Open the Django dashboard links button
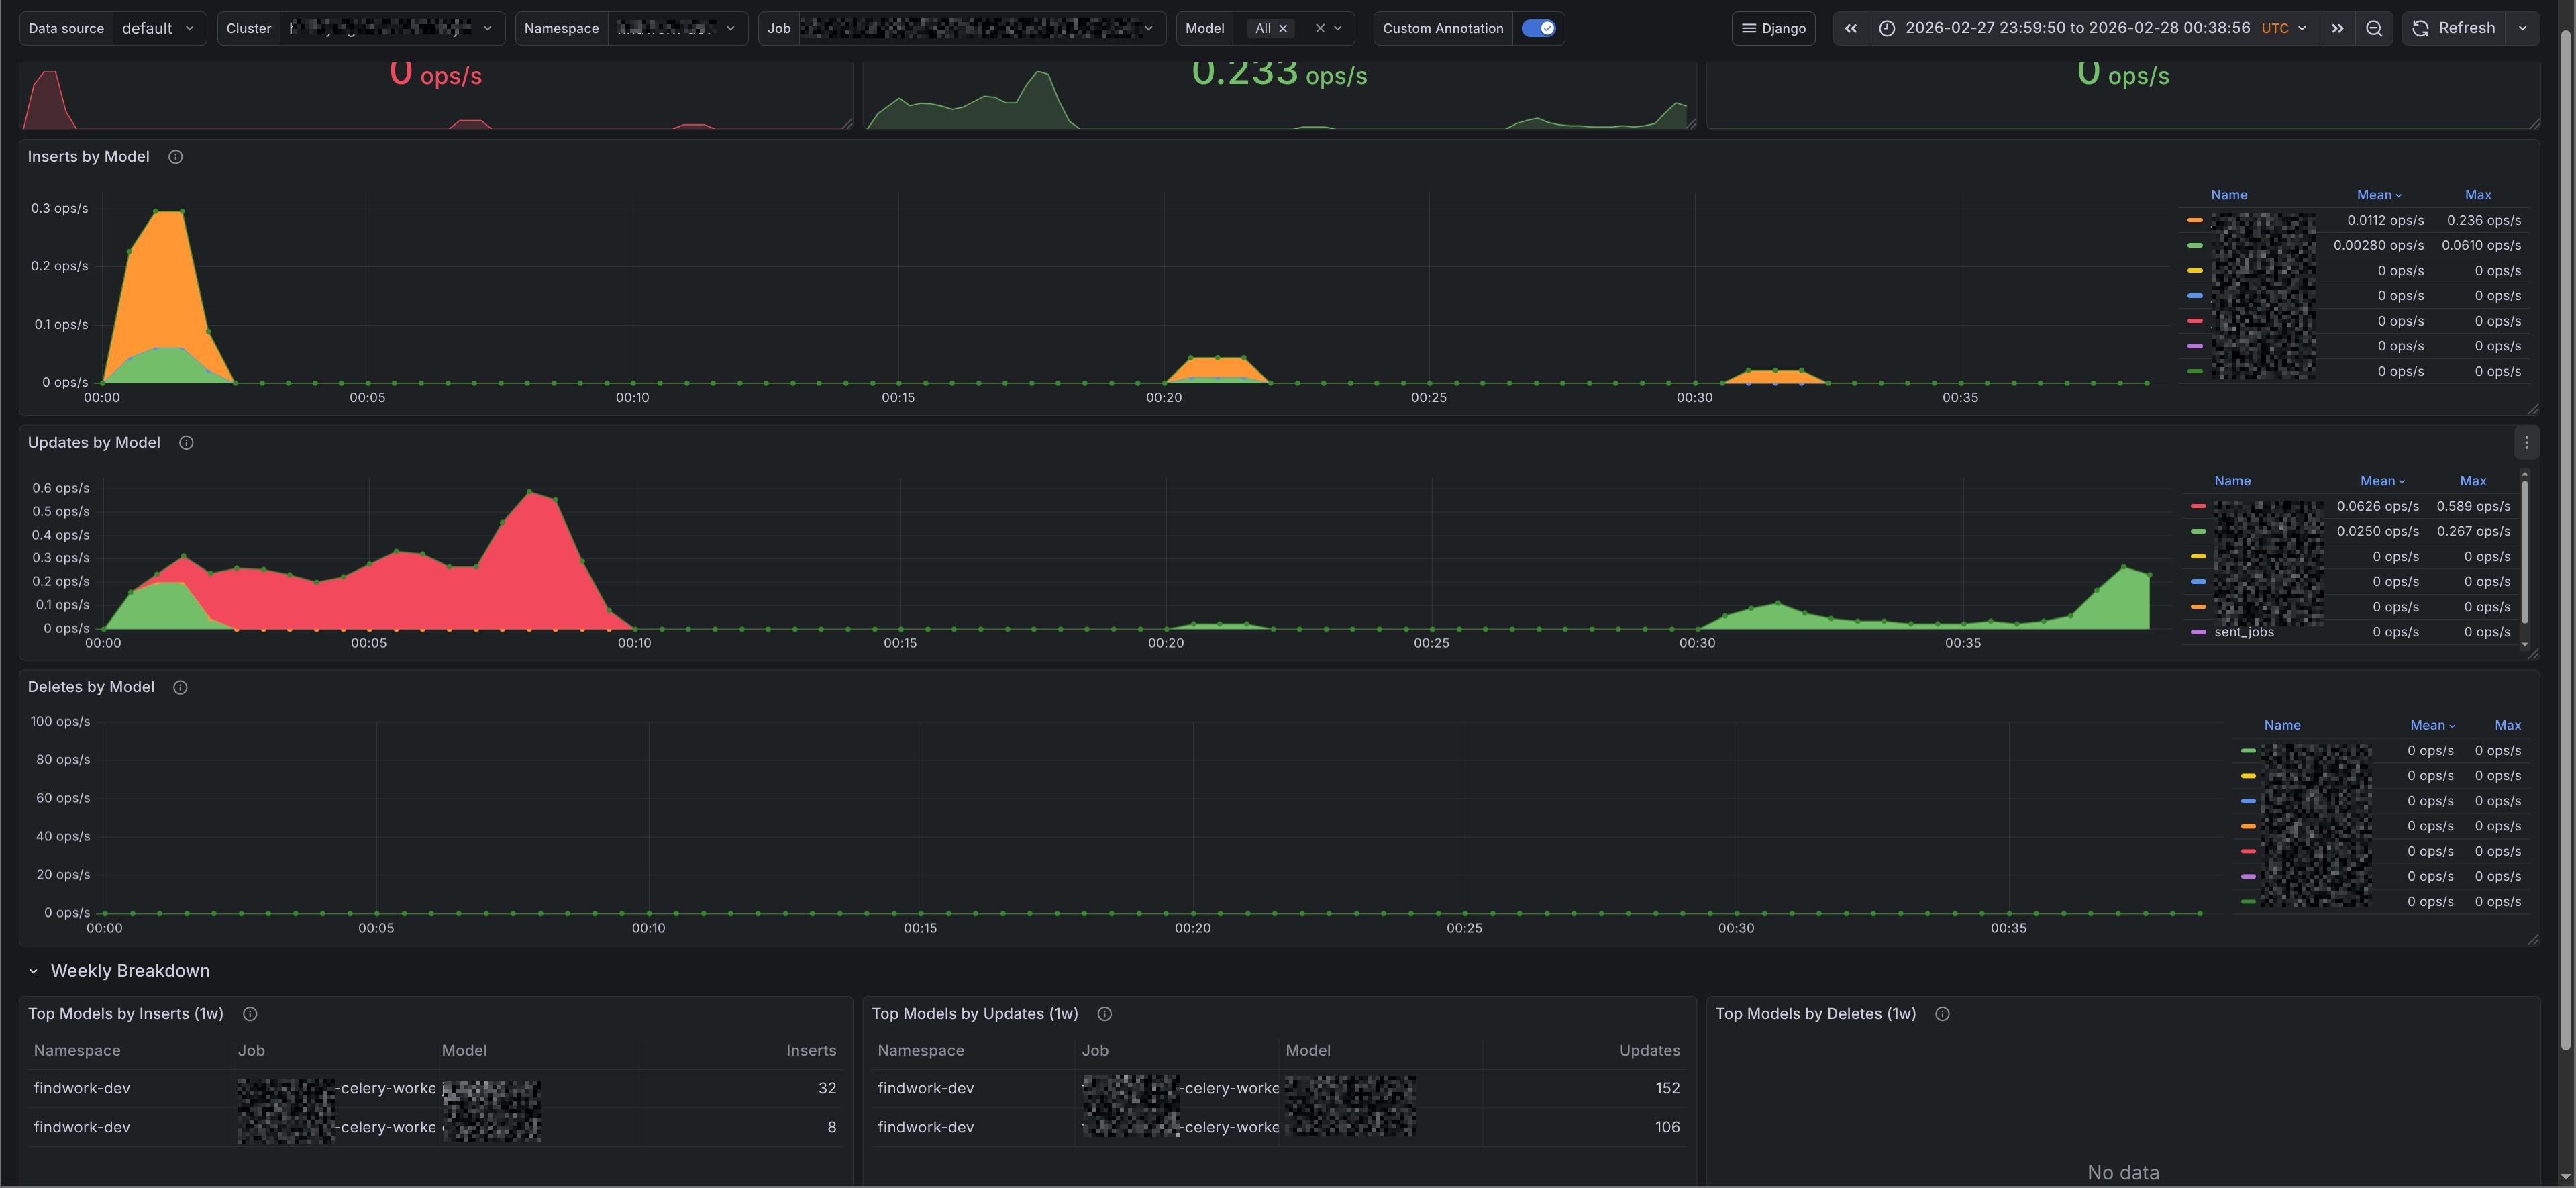The image size is (2576, 1188). tap(1773, 28)
